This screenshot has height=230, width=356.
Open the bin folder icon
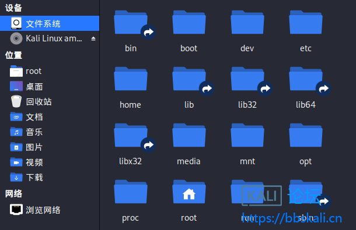point(131,23)
